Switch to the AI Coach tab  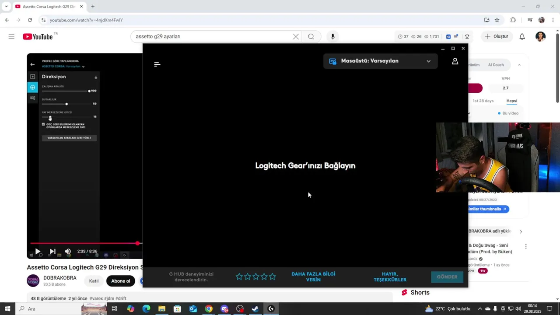coord(496,65)
